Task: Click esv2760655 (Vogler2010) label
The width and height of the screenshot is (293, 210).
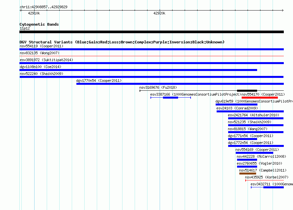Action: pos(259,163)
